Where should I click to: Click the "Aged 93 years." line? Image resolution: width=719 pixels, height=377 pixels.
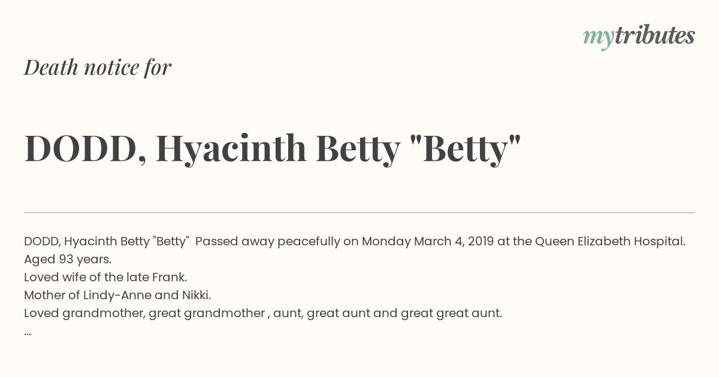[68, 260]
